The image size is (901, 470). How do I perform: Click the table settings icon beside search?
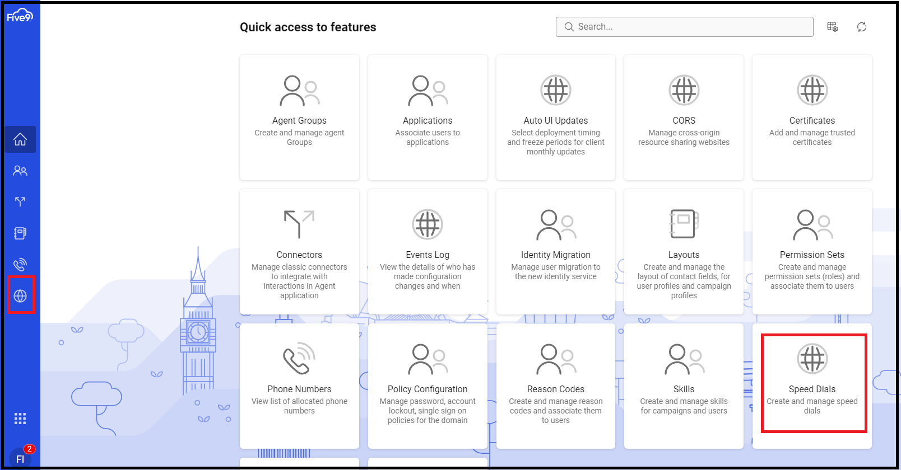(833, 27)
